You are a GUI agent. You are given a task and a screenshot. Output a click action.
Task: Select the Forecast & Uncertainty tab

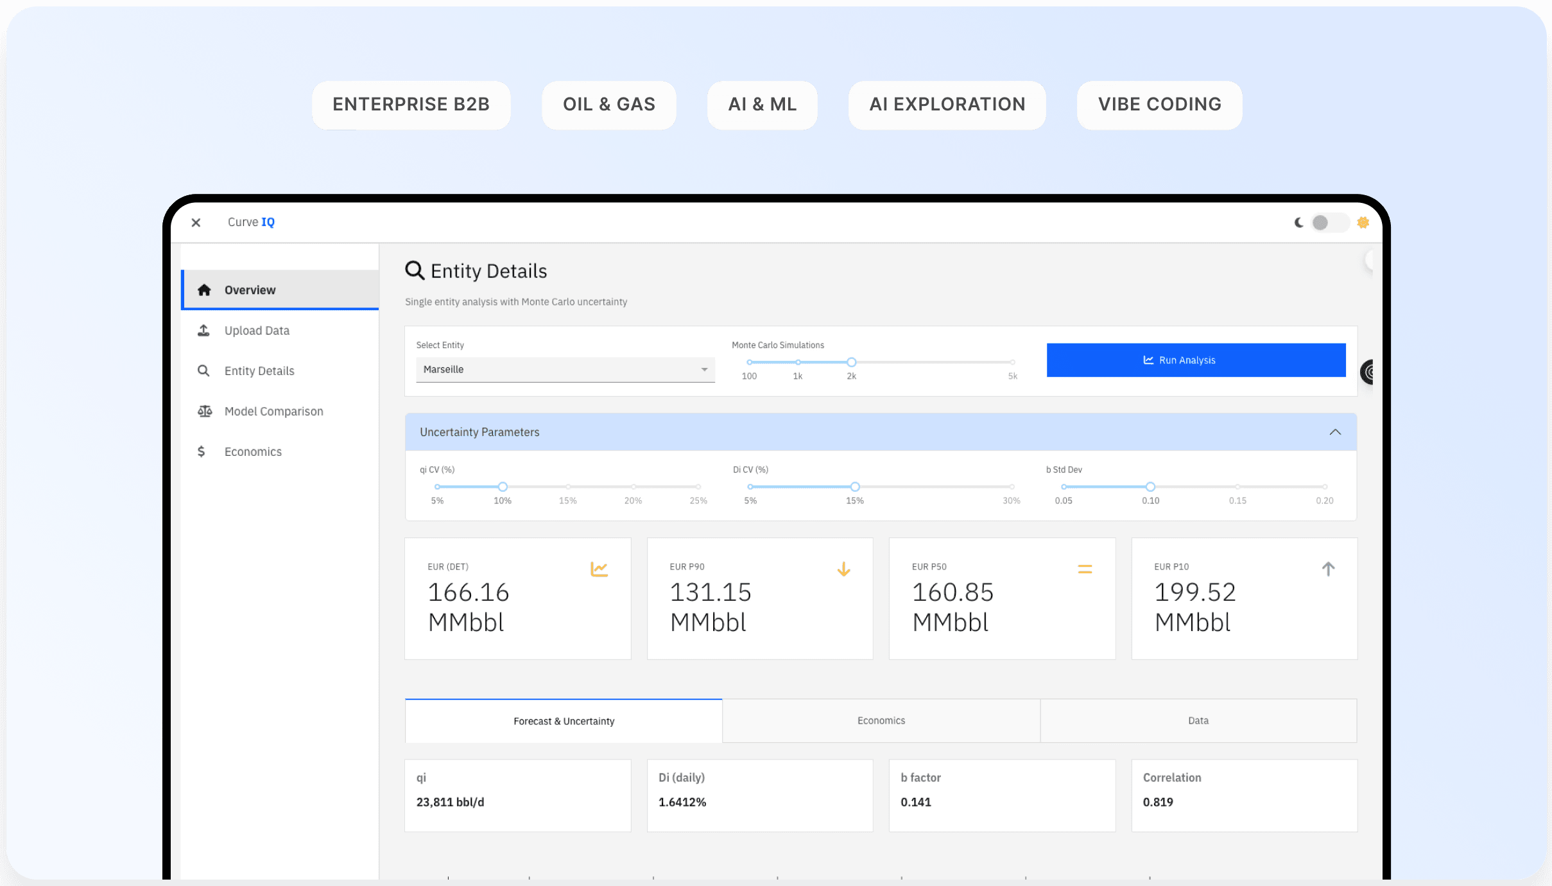[564, 721]
